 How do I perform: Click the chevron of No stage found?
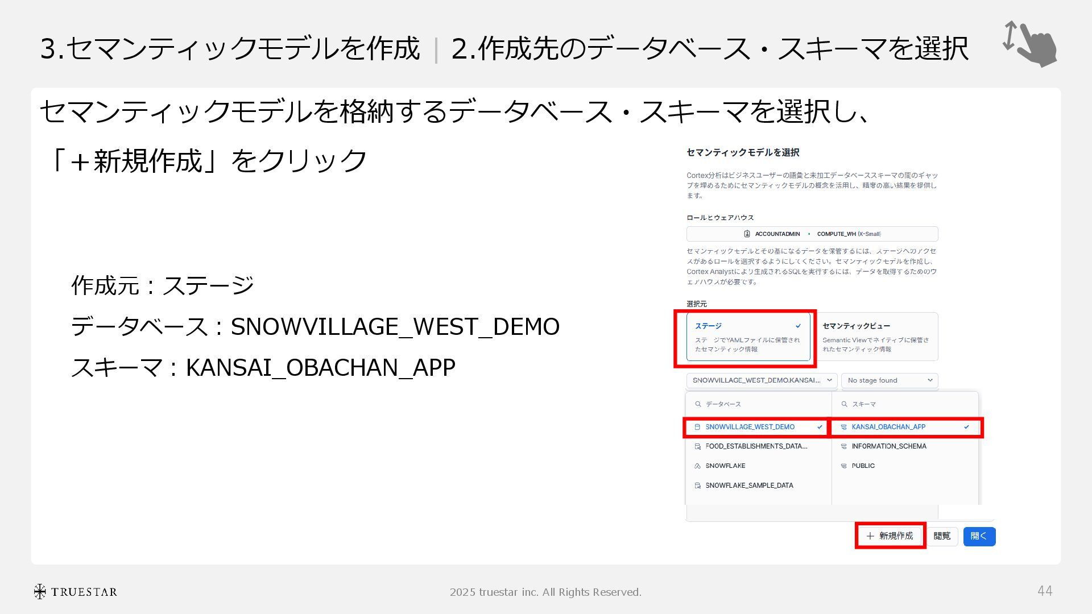pos(930,380)
